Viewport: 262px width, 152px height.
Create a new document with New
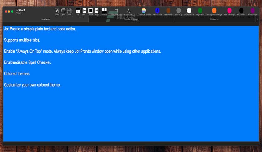tap(57, 11)
